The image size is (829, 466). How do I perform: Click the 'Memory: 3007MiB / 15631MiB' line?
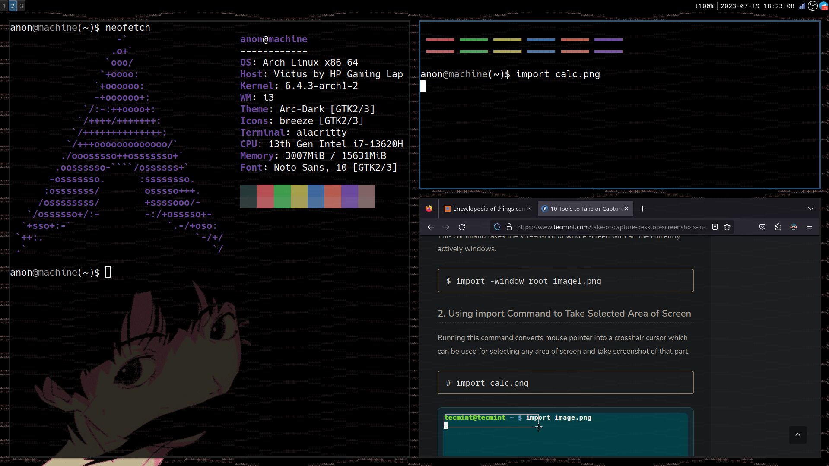[x=313, y=156]
